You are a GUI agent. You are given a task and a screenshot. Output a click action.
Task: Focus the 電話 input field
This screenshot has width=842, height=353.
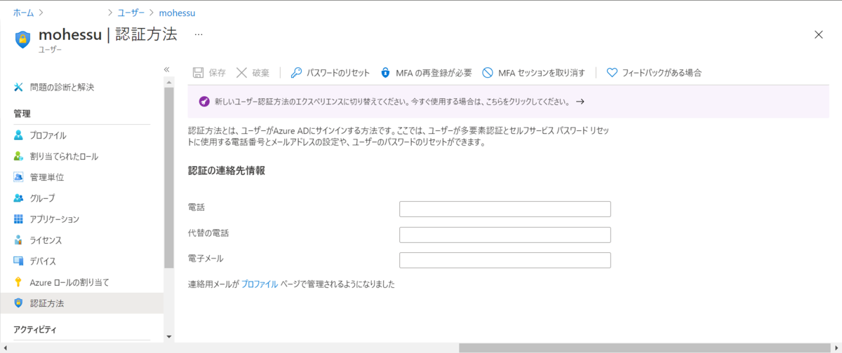[504, 209]
